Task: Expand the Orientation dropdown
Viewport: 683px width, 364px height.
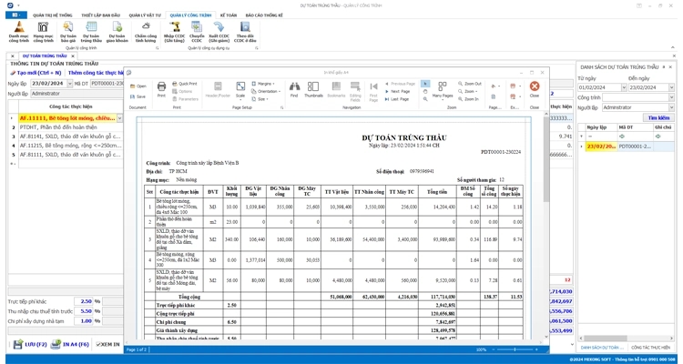Action: point(268,91)
